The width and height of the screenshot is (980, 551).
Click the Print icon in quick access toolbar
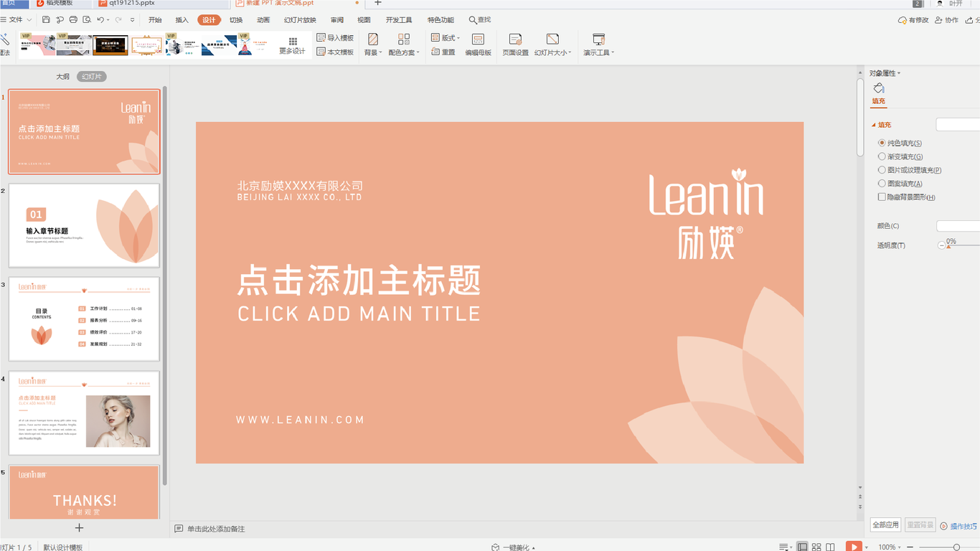pyautogui.click(x=73, y=20)
